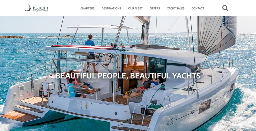256x131 pixels.
Task: Click the Islion crescent sail emblem
Action: tap(28, 8)
